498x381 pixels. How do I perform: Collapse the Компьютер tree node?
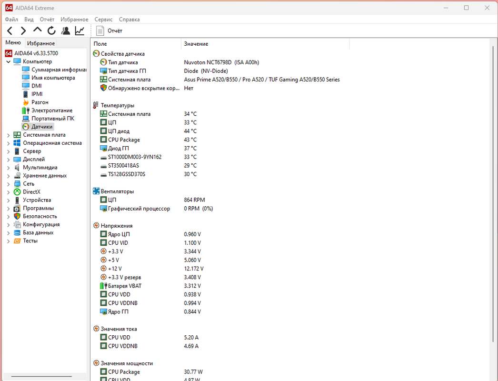tap(8, 61)
